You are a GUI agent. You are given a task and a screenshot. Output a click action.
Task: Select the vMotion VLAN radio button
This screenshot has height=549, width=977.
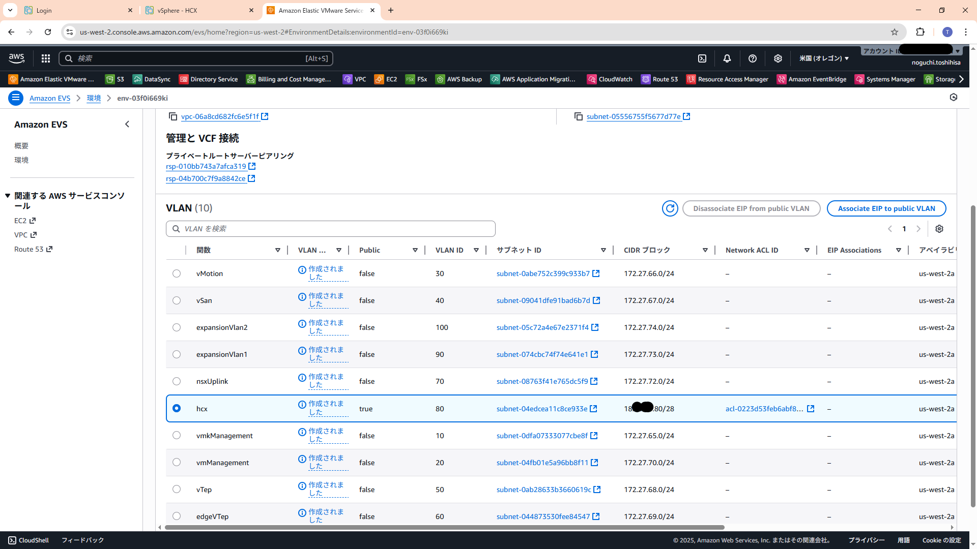click(x=177, y=273)
